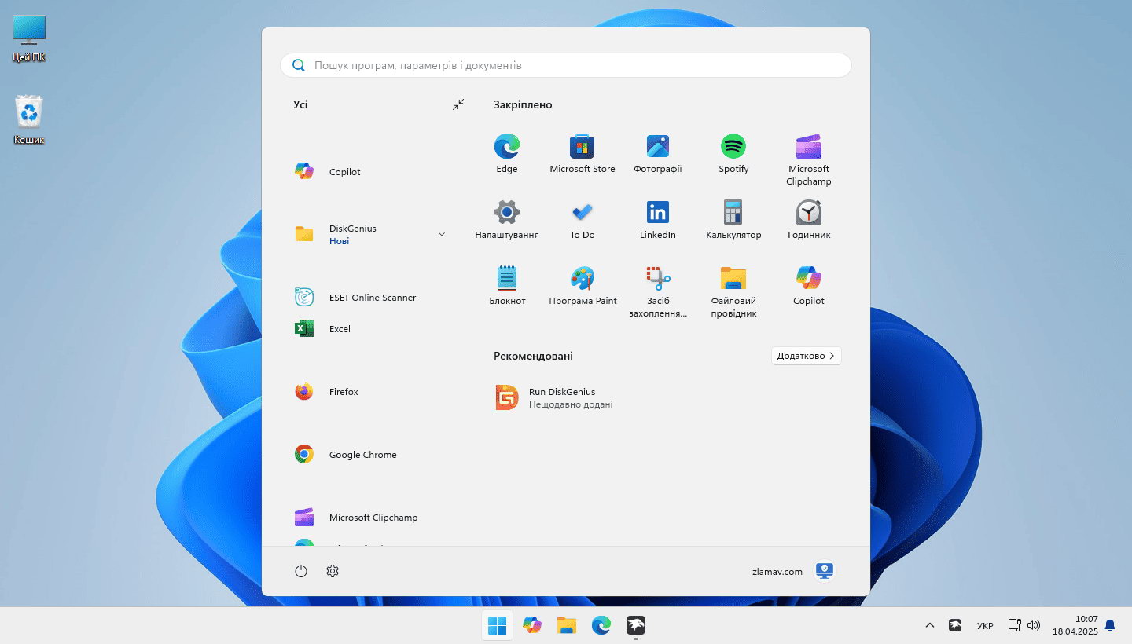Open the network tray icon
The image size is (1132, 644).
pos(1015,625)
